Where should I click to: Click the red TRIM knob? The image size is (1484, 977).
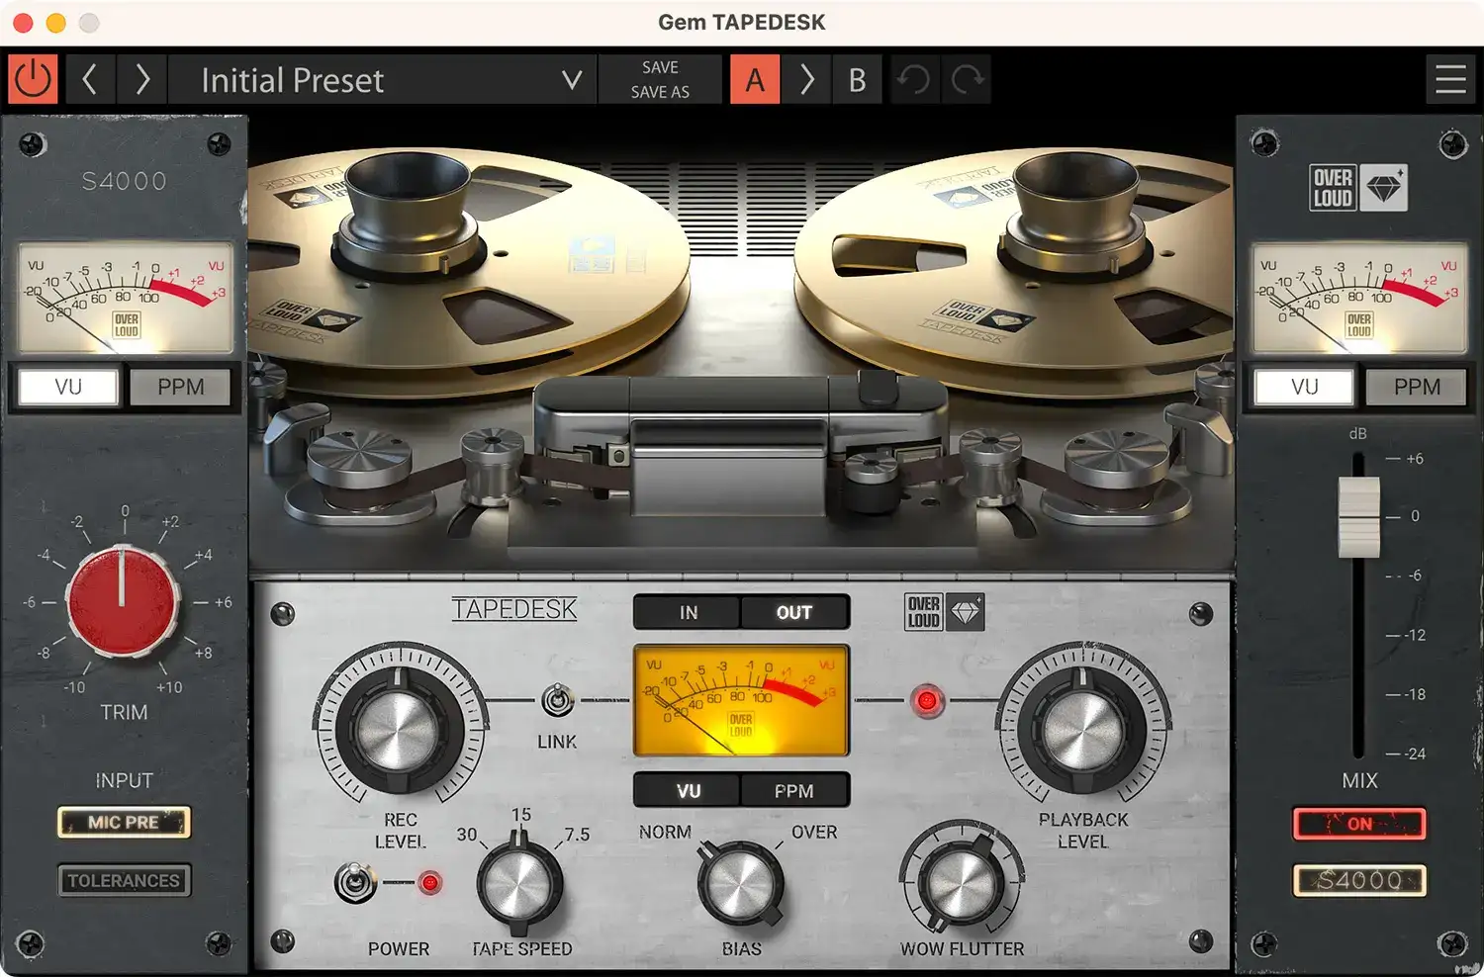tap(123, 601)
